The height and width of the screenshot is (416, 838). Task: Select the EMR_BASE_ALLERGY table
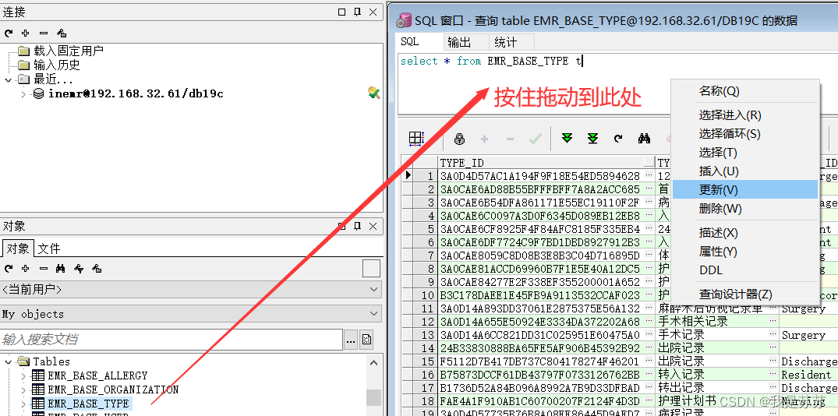[x=97, y=376]
